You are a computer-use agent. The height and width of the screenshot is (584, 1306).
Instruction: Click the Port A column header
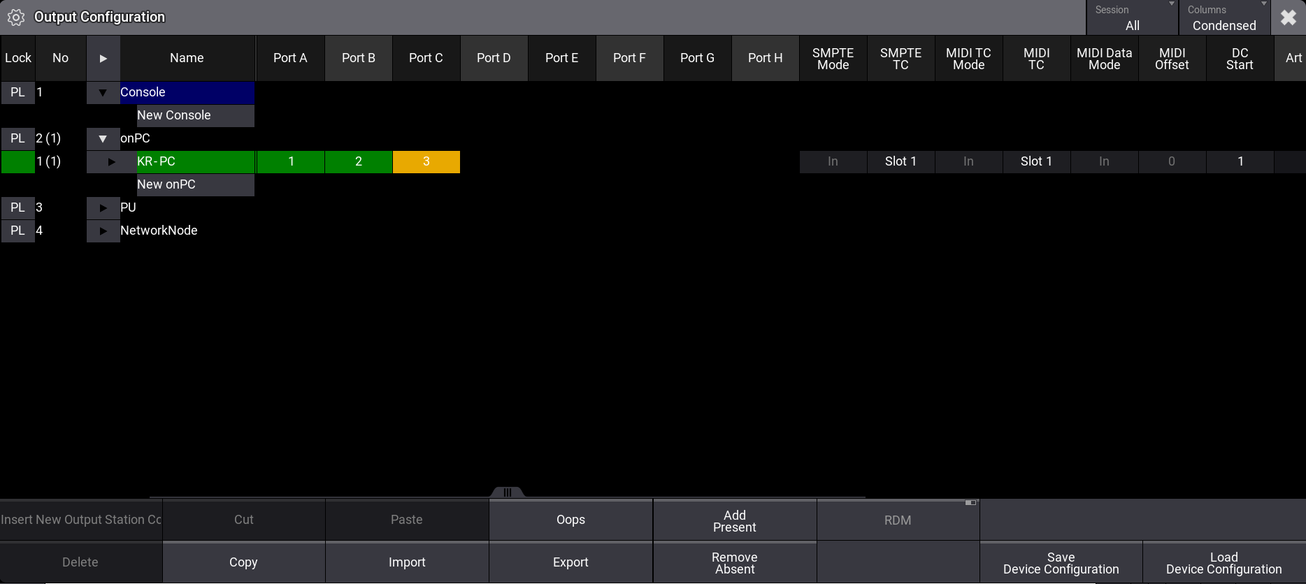pos(290,59)
